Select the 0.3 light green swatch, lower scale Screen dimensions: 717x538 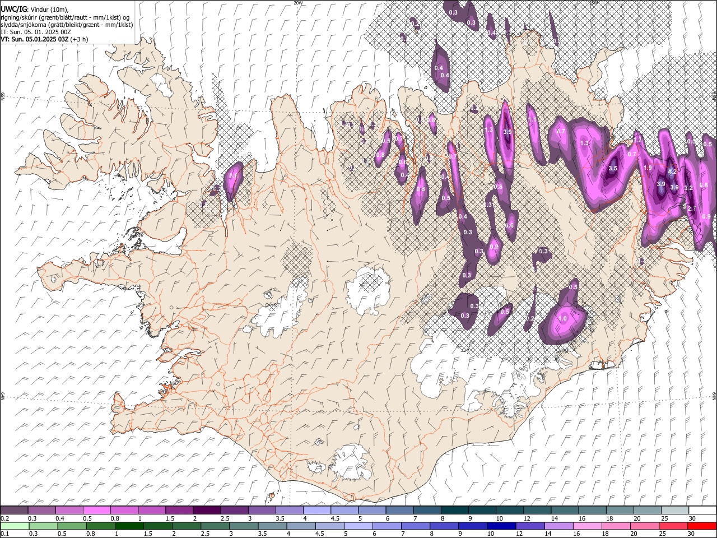coord(44,526)
